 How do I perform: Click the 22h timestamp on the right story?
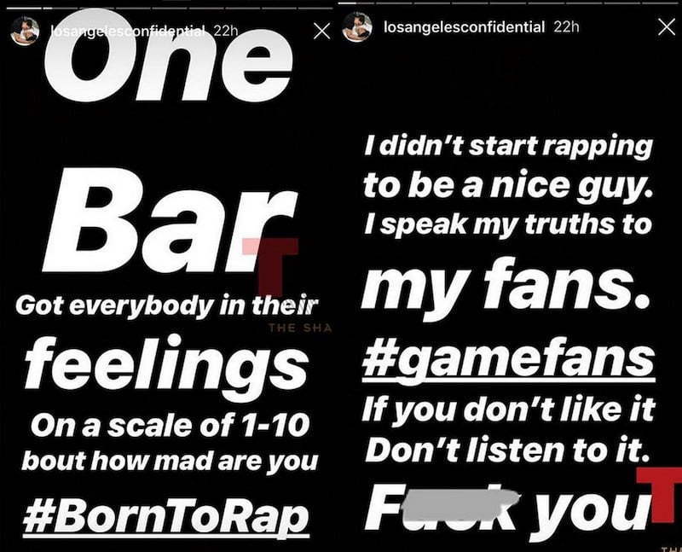(566, 27)
